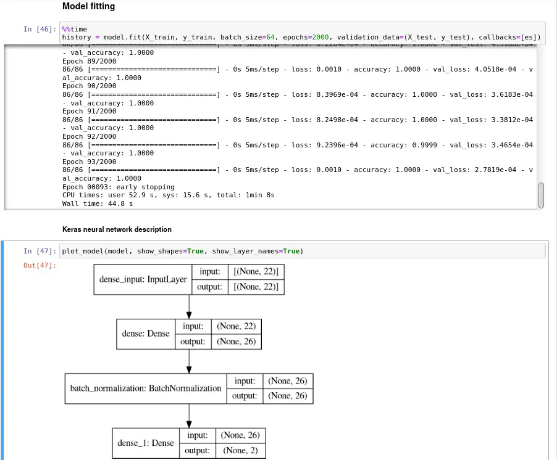557x460 pixels.
Task: Click the 'Epoch 90/2000' output line
Action: [89, 86]
